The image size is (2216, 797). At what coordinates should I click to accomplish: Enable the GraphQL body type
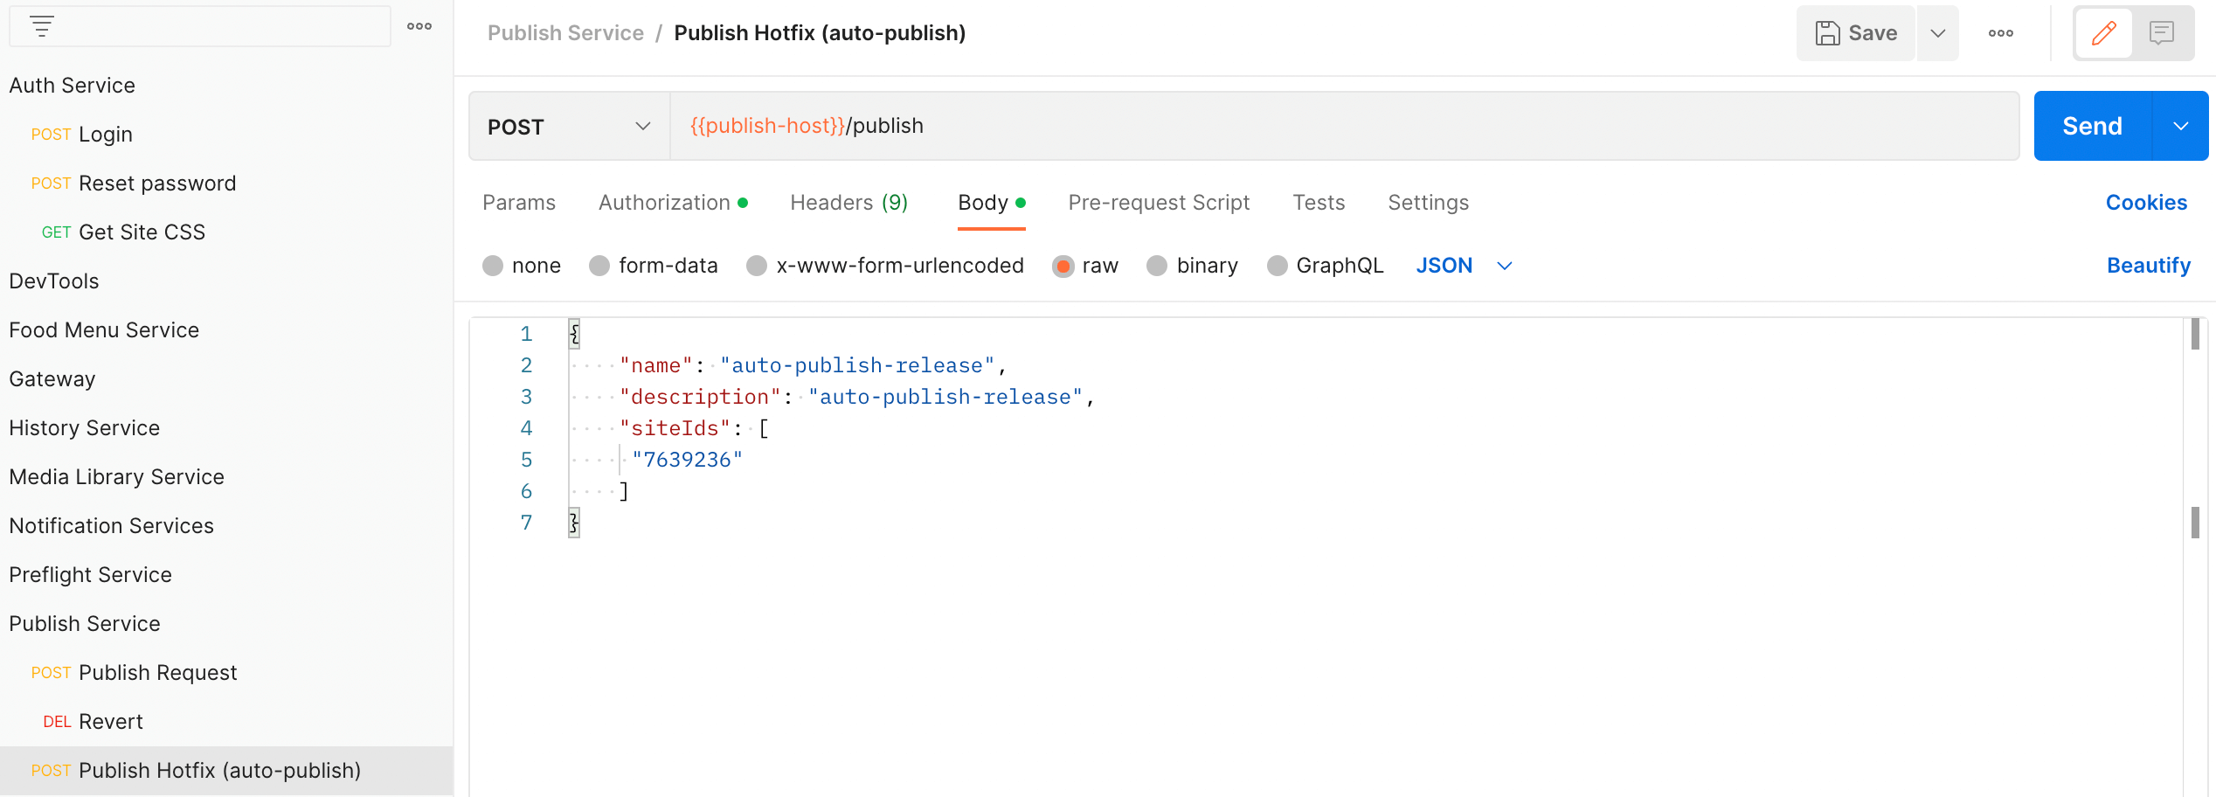[1278, 266]
